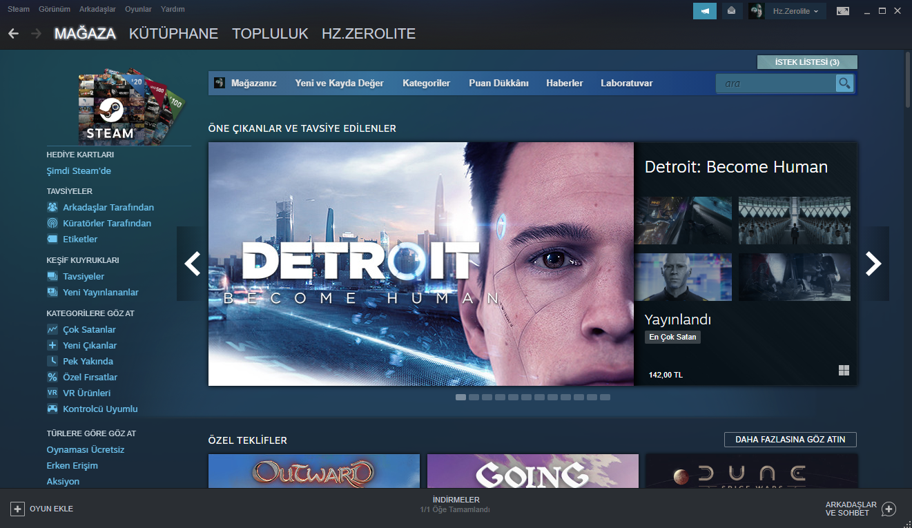Click the greyed-out forward navigation arrow
Viewport: 912px width, 528px height.
coord(36,33)
